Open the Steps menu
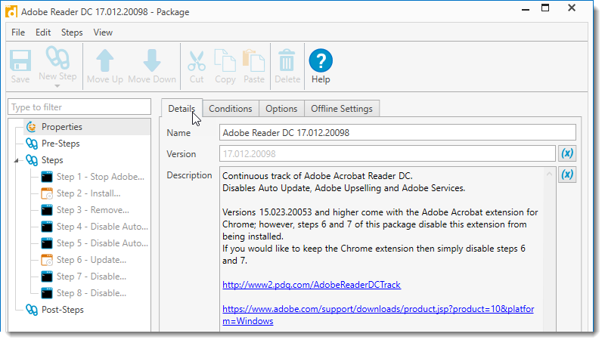 pyautogui.click(x=72, y=32)
